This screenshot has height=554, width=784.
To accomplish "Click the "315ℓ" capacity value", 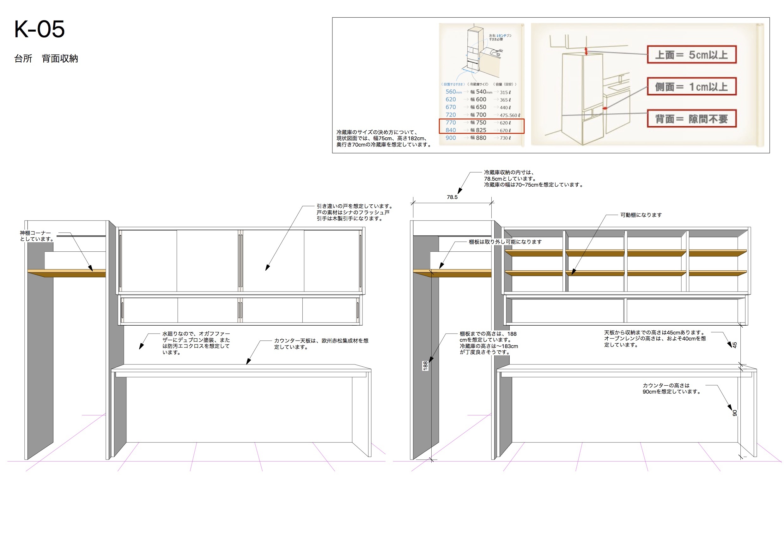I will (505, 93).
